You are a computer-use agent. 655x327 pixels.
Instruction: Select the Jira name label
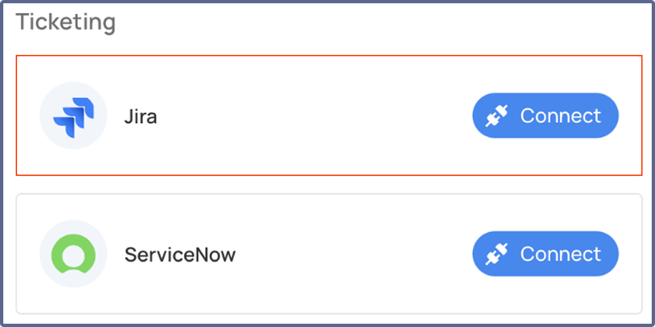[x=141, y=117]
